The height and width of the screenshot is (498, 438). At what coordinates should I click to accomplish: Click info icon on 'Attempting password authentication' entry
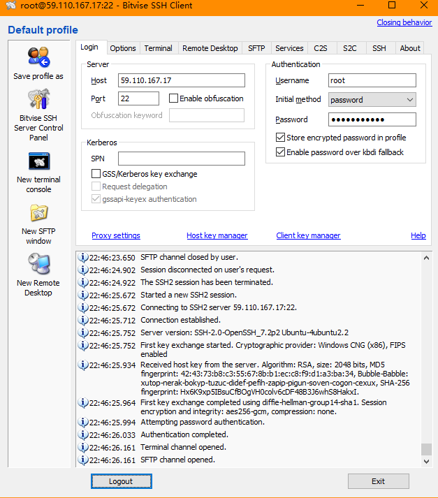click(x=83, y=422)
